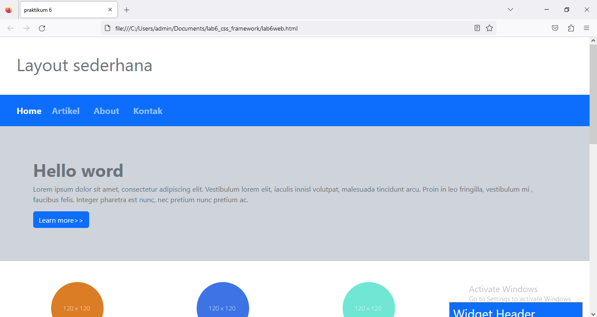Open the About page link
597x317 pixels.
(106, 110)
